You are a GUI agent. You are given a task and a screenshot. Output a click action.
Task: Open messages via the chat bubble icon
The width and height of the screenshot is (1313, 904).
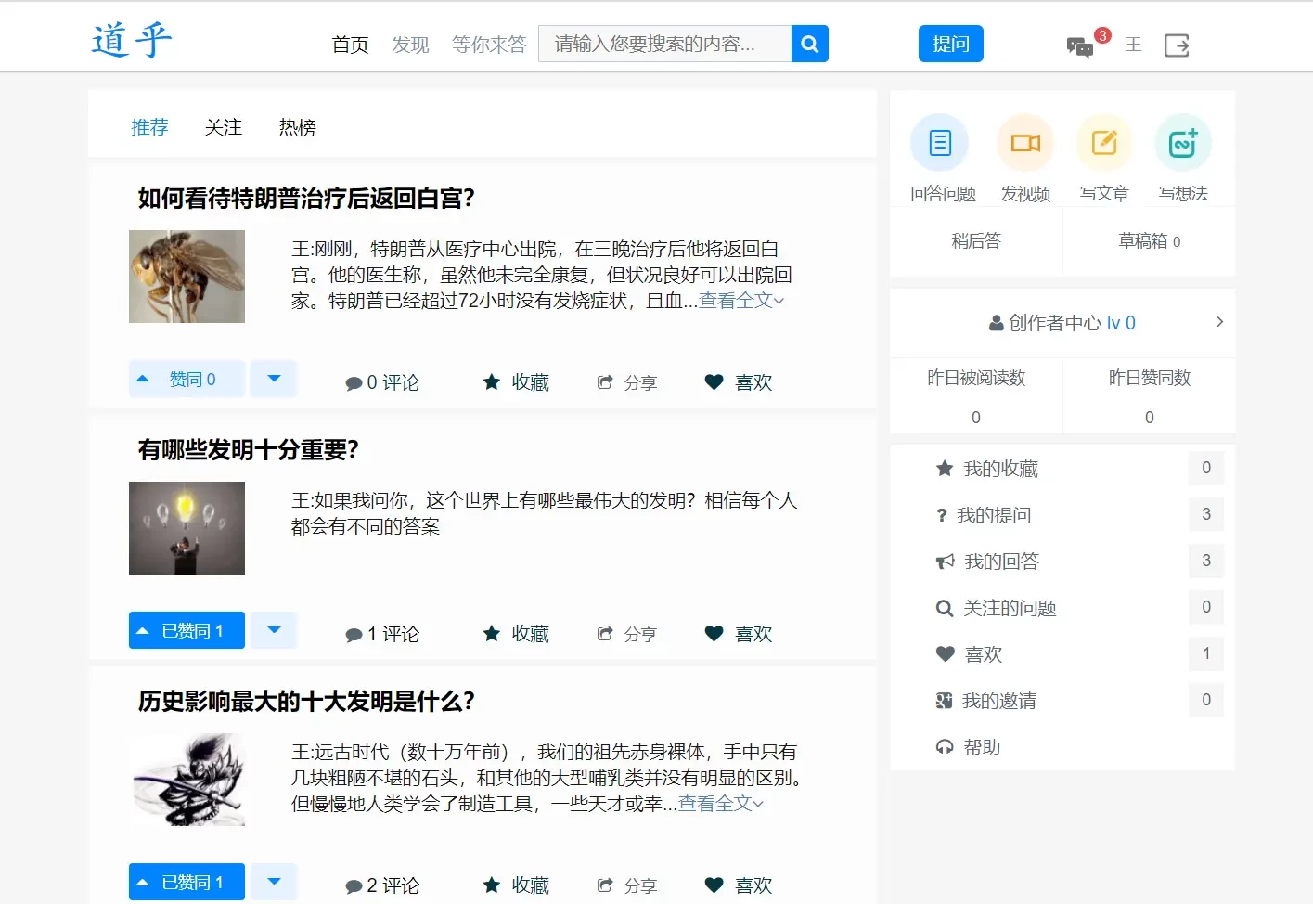pyautogui.click(x=1079, y=45)
